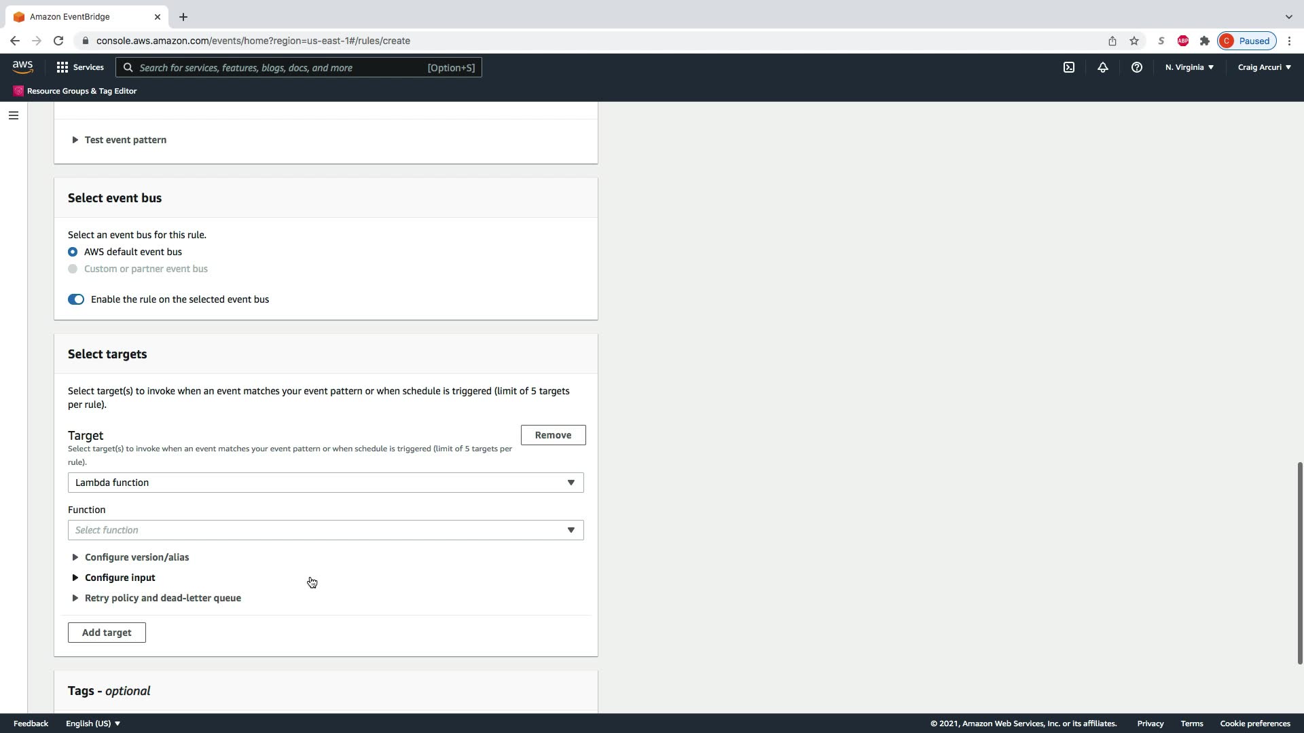The height and width of the screenshot is (733, 1304).
Task: Open the left hamburger navigation menu
Action: [13, 115]
